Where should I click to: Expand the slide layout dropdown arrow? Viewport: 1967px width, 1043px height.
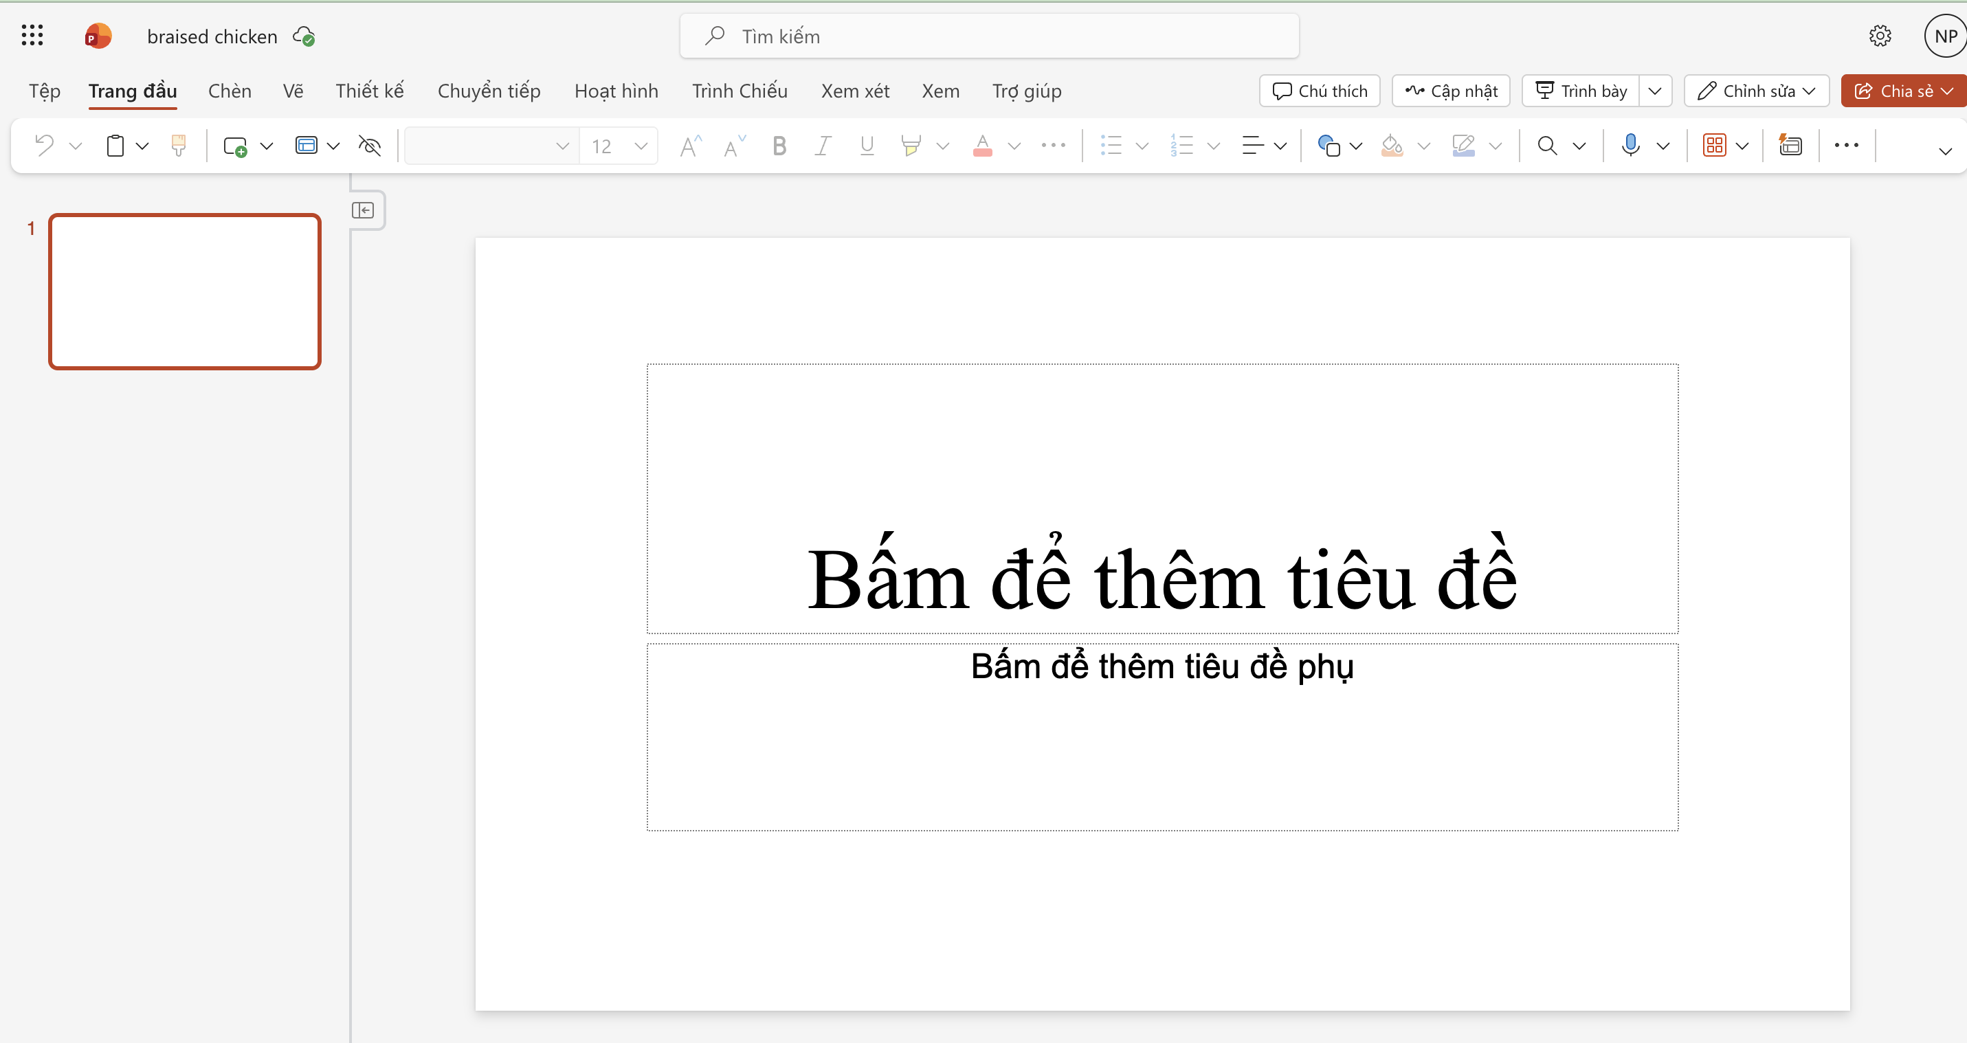(x=334, y=145)
